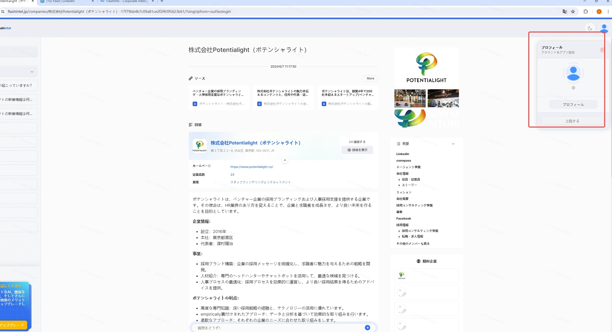Click the Potentialight logo in answer card
The width and height of the screenshot is (612, 332).
pyautogui.click(x=199, y=146)
